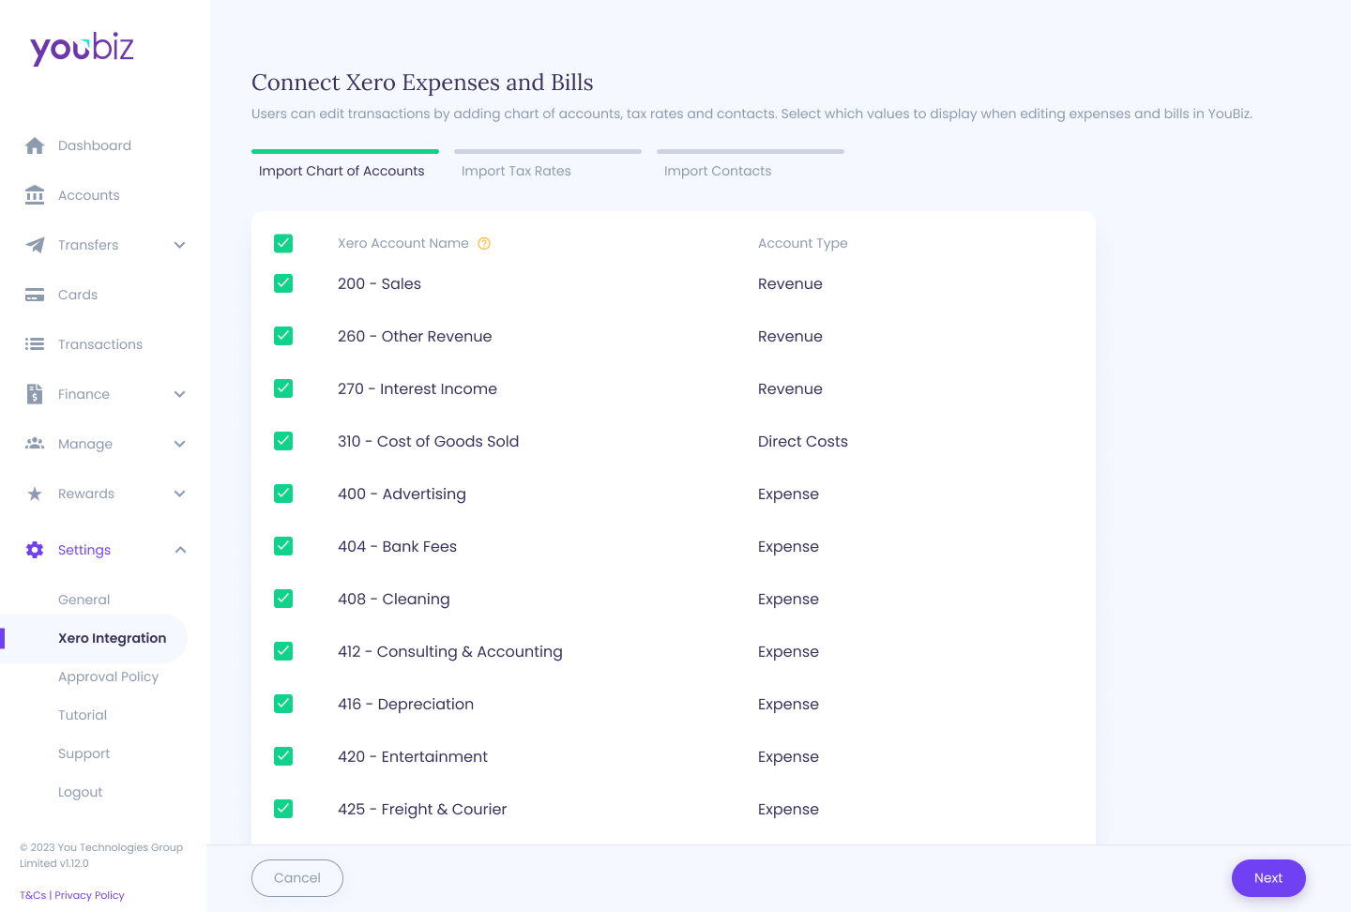The width and height of the screenshot is (1351, 912).
Task: Deselect the 200 - Sales account checkbox
Action: tap(283, 283)
